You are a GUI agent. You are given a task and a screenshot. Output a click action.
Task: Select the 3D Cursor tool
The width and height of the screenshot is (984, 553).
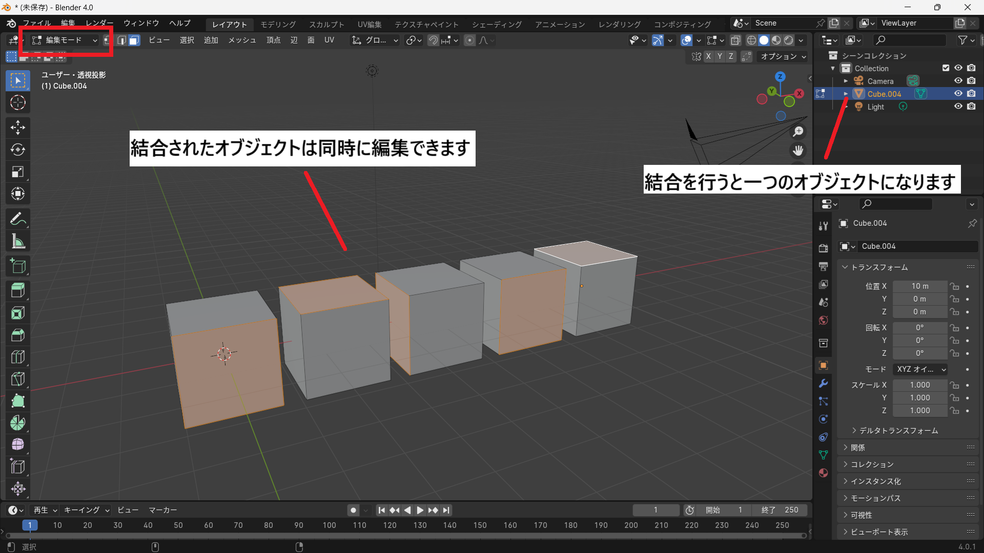(x=18, y=103)
